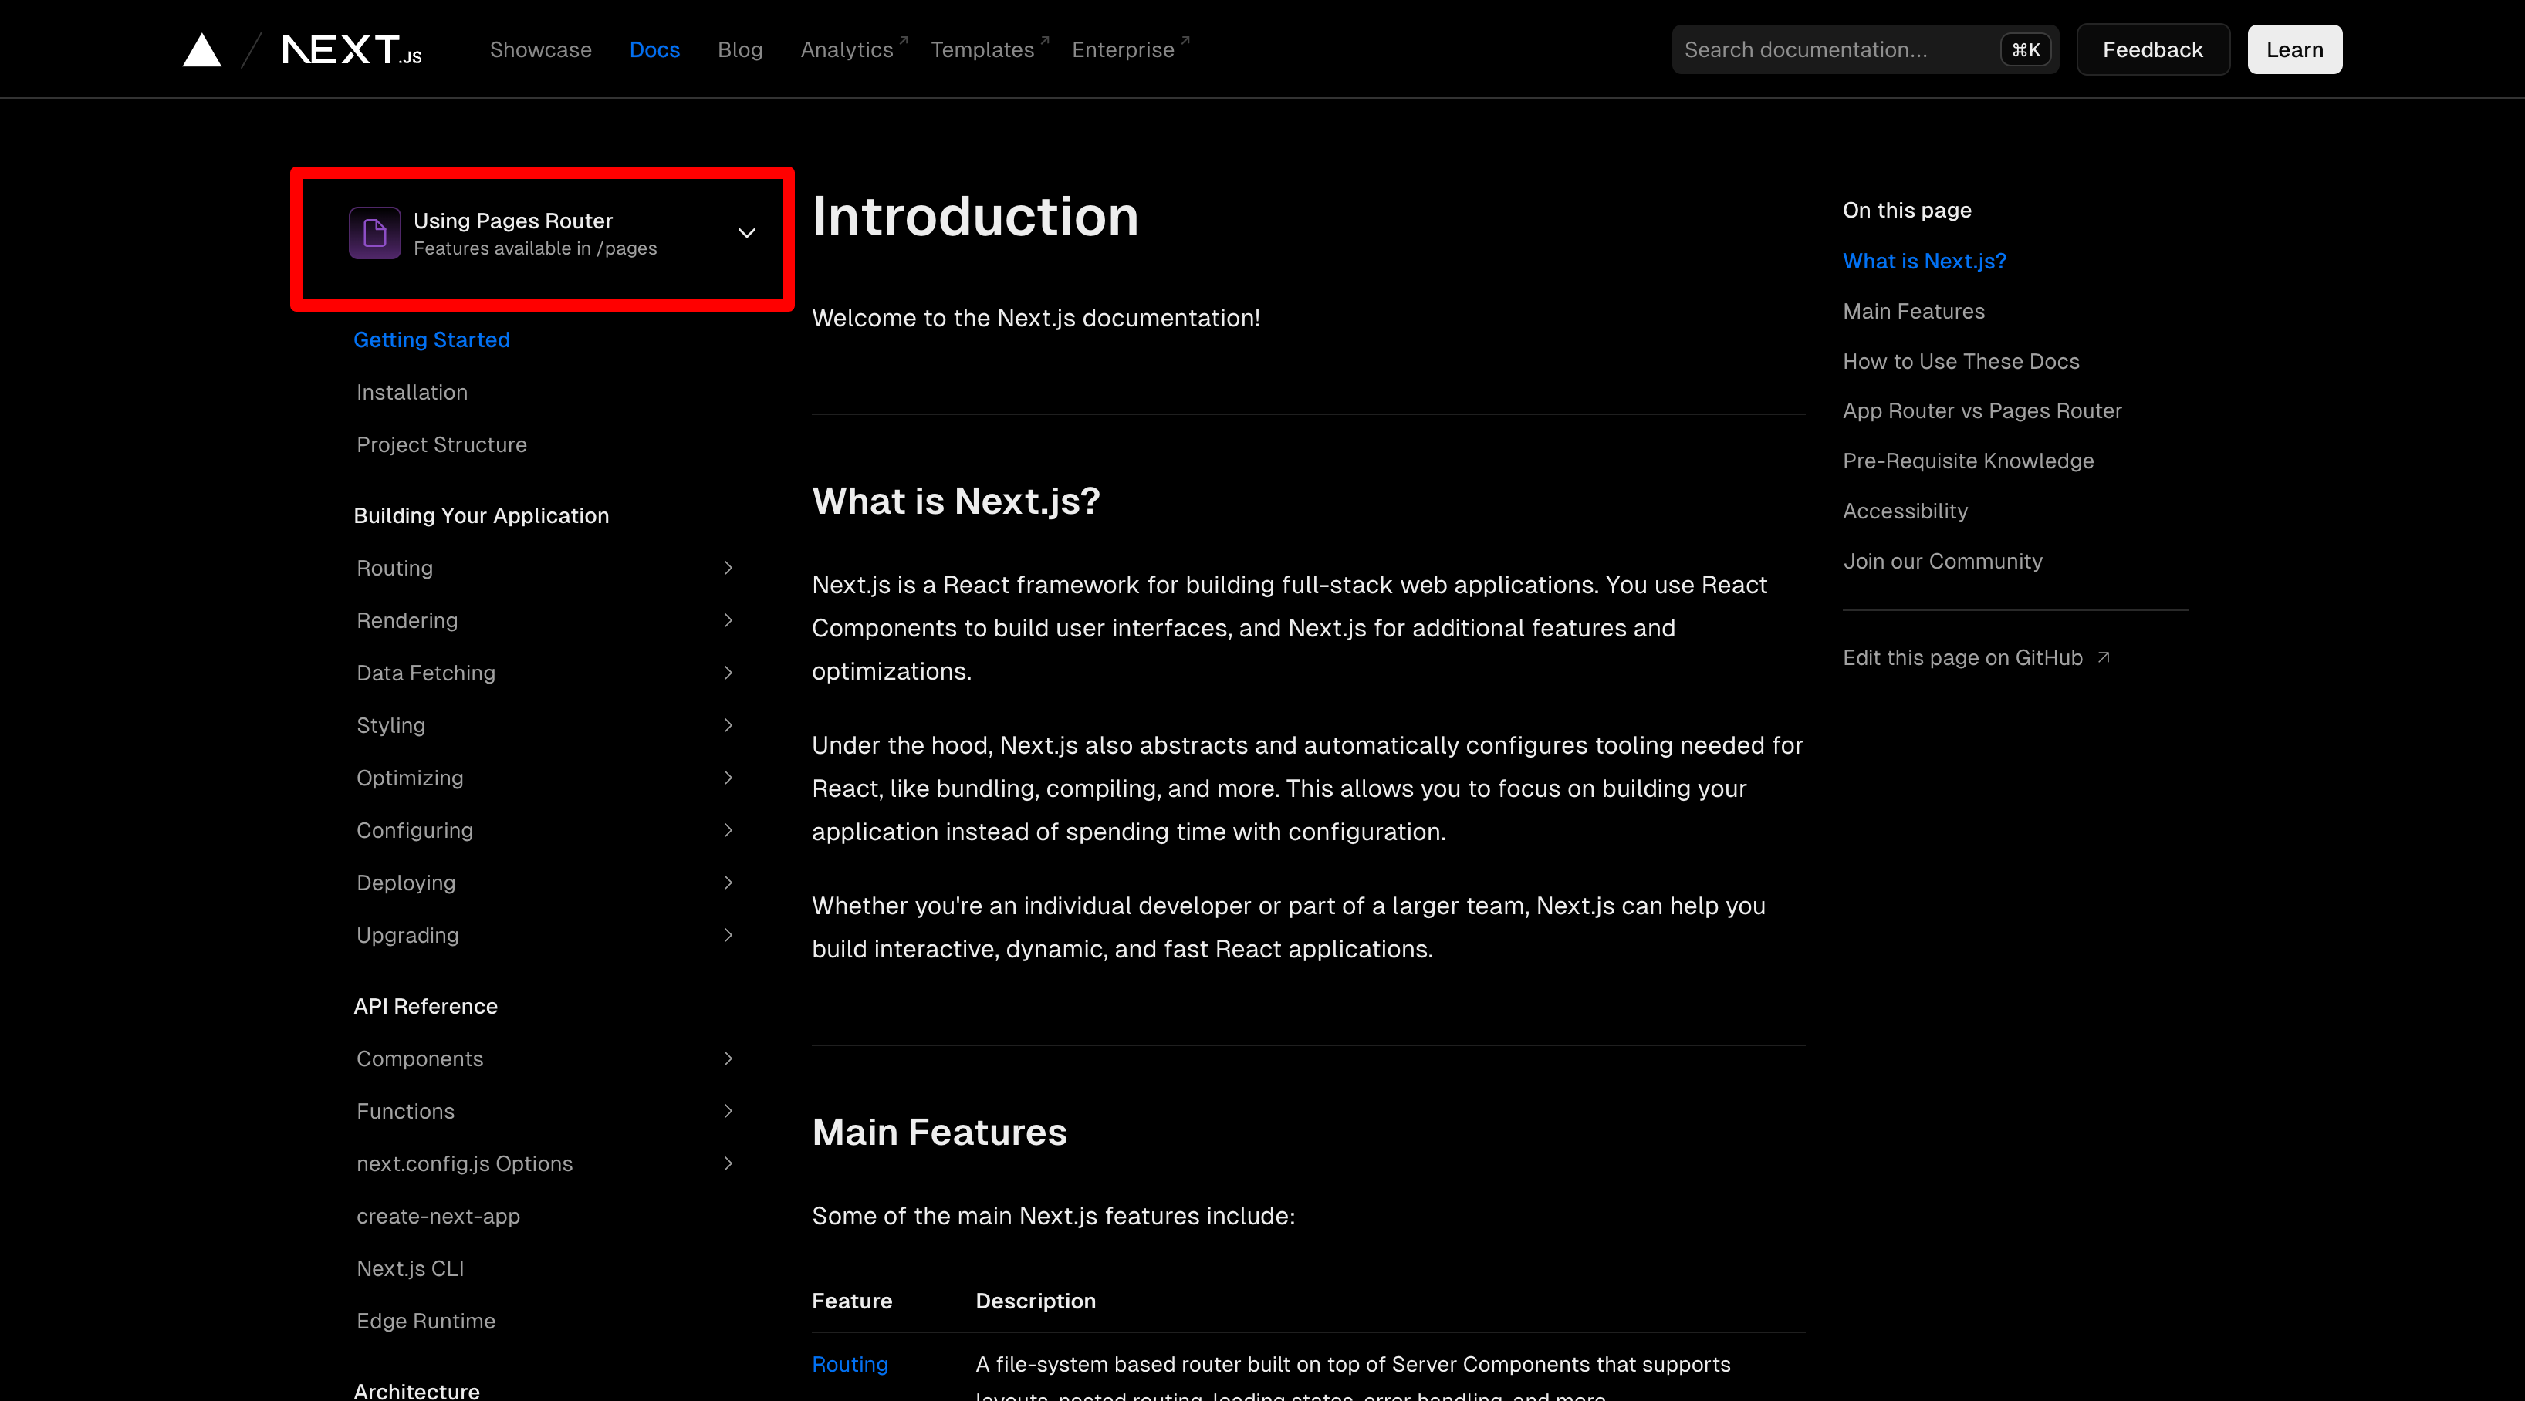This screenshot has height=1401, width=2525.
Task: Expand the Rendering sidebar section
Action: click(727, 620)
